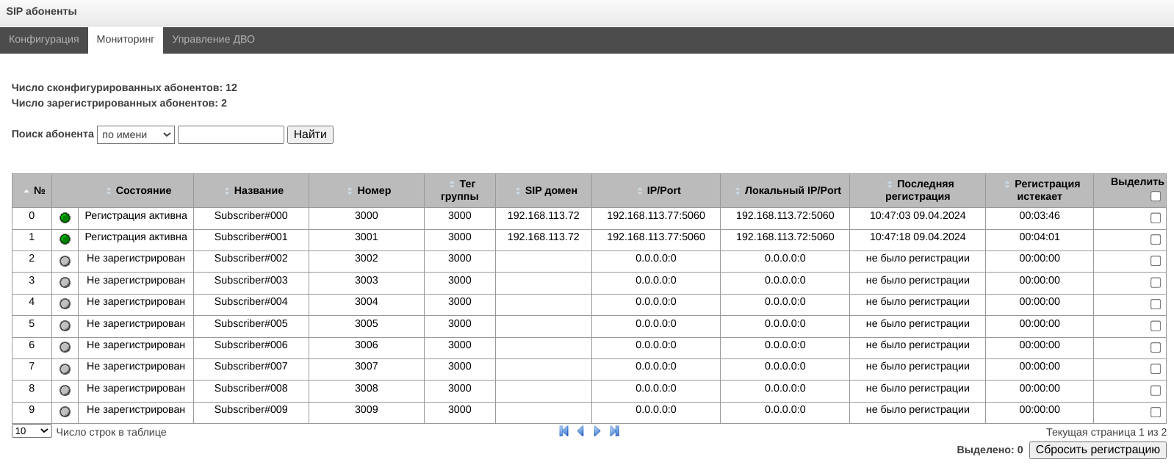Select checkbox for Subscriber#000 row

pyautogui.click(x=1156, y=218)
